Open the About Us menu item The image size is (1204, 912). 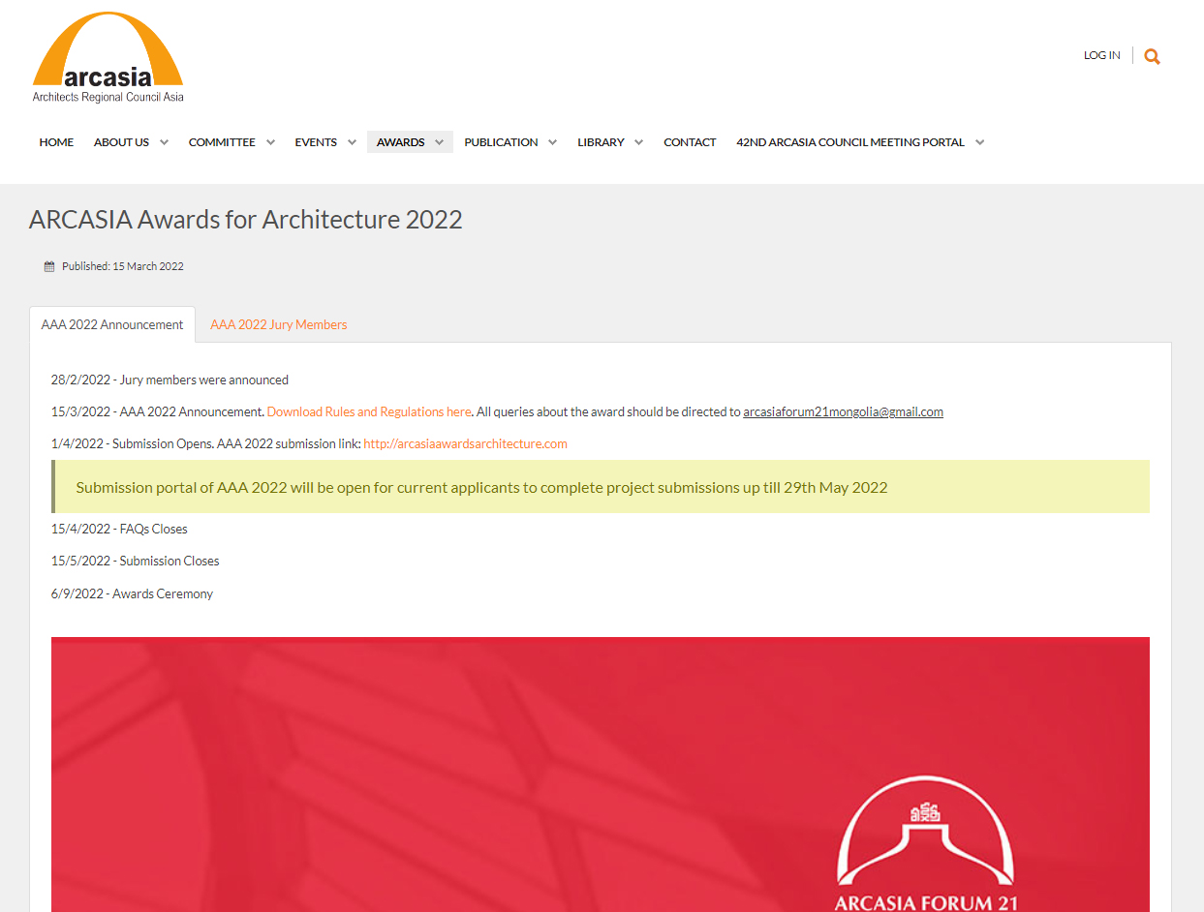coord(121,142)
